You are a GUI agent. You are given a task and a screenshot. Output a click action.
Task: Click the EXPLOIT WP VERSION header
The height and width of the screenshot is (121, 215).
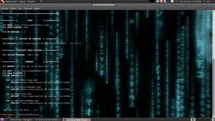click(30, 39)
